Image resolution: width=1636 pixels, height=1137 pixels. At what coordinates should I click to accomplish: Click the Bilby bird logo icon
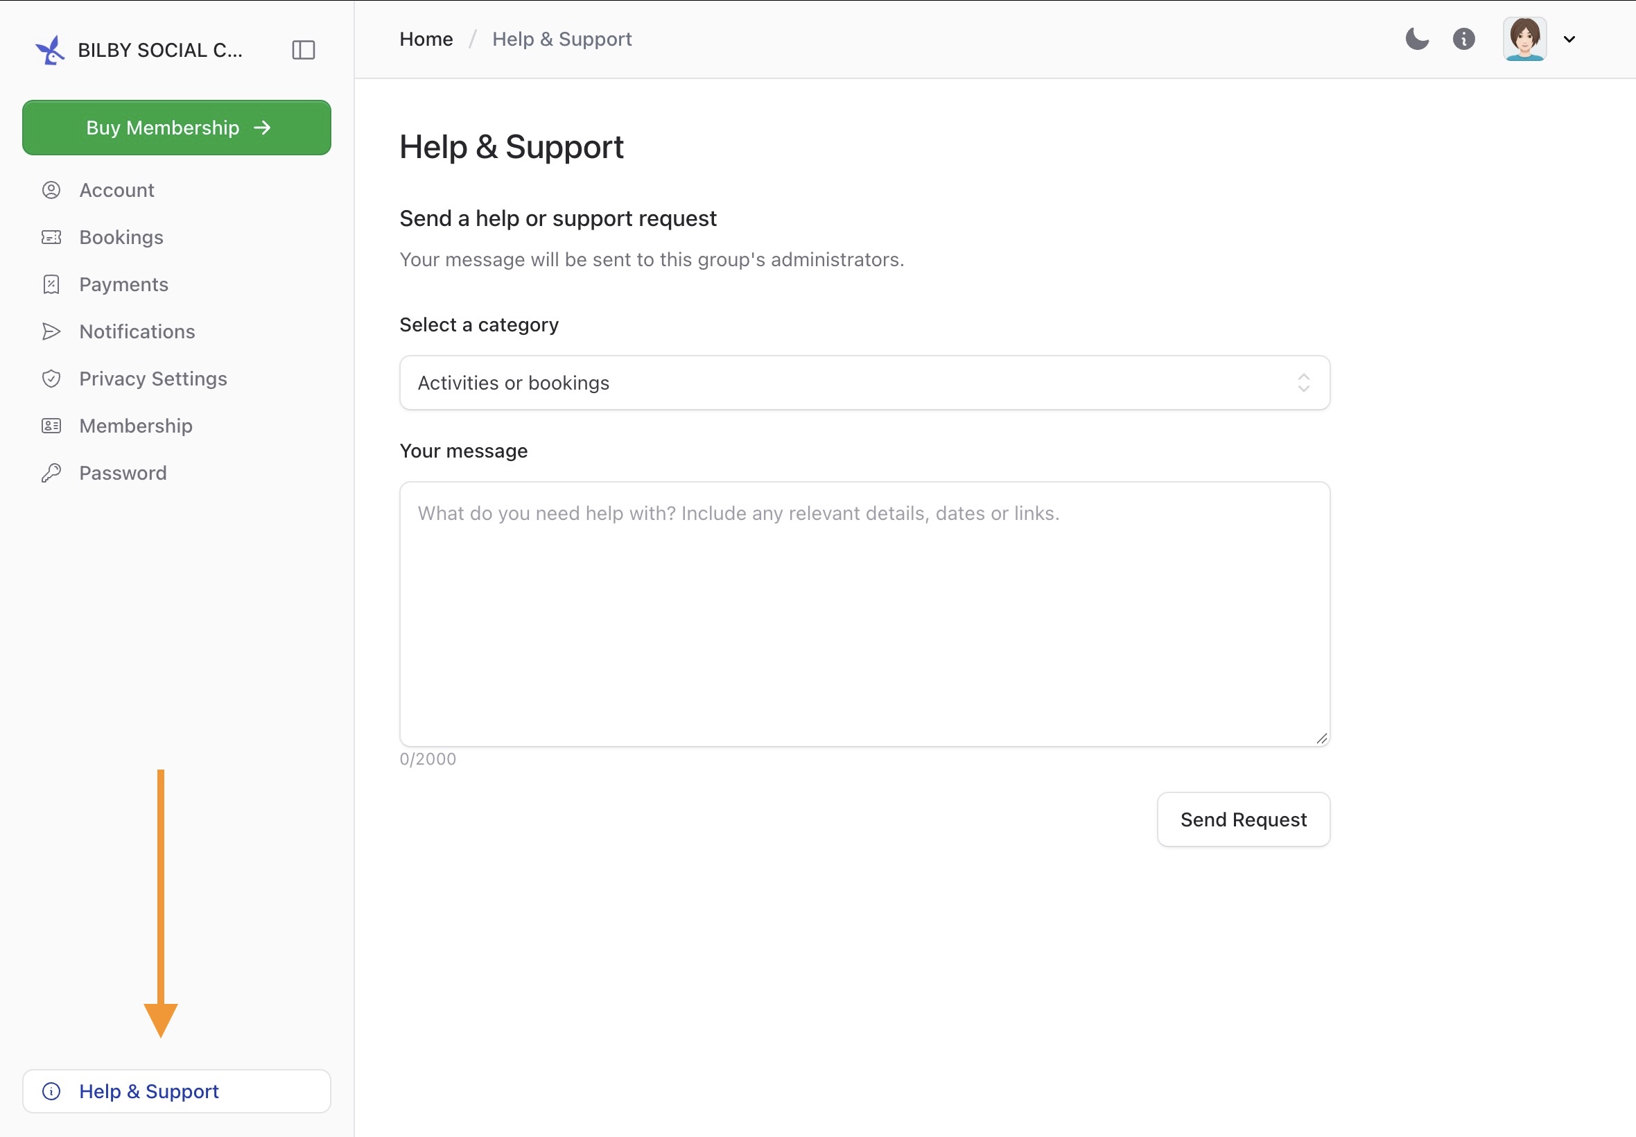point(50,50)
